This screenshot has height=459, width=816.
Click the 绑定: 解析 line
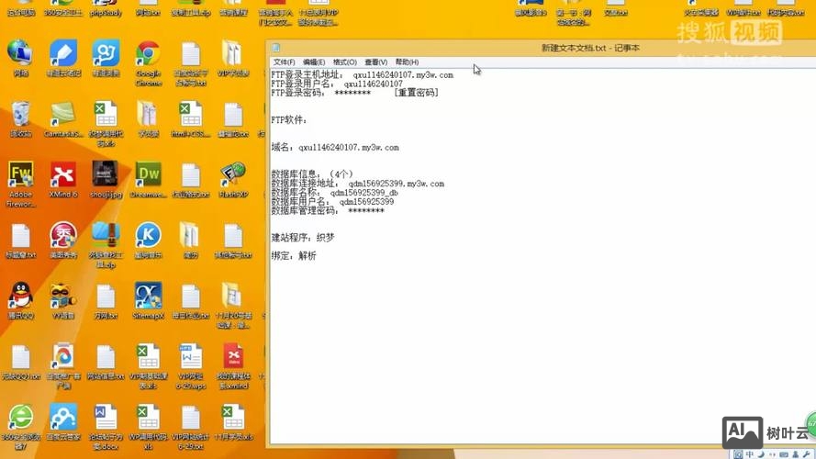(294, 255)
